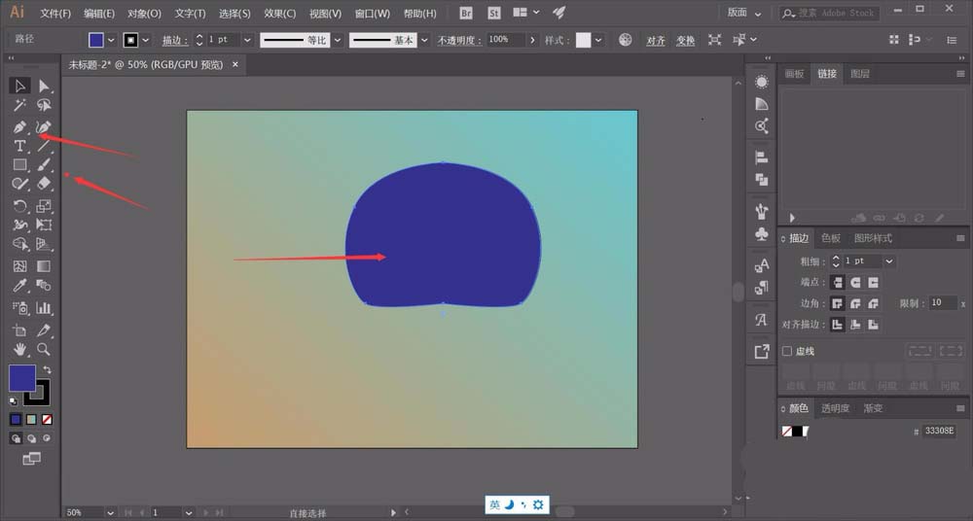Select the Rectangle tool
This screenshot has width=973, height=521.
19,165
